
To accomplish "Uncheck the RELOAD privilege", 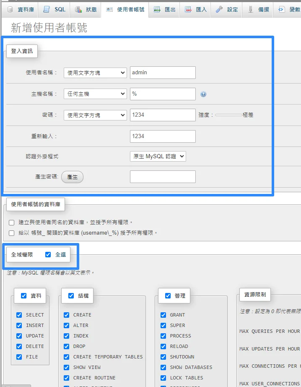I will coord(163,346).
